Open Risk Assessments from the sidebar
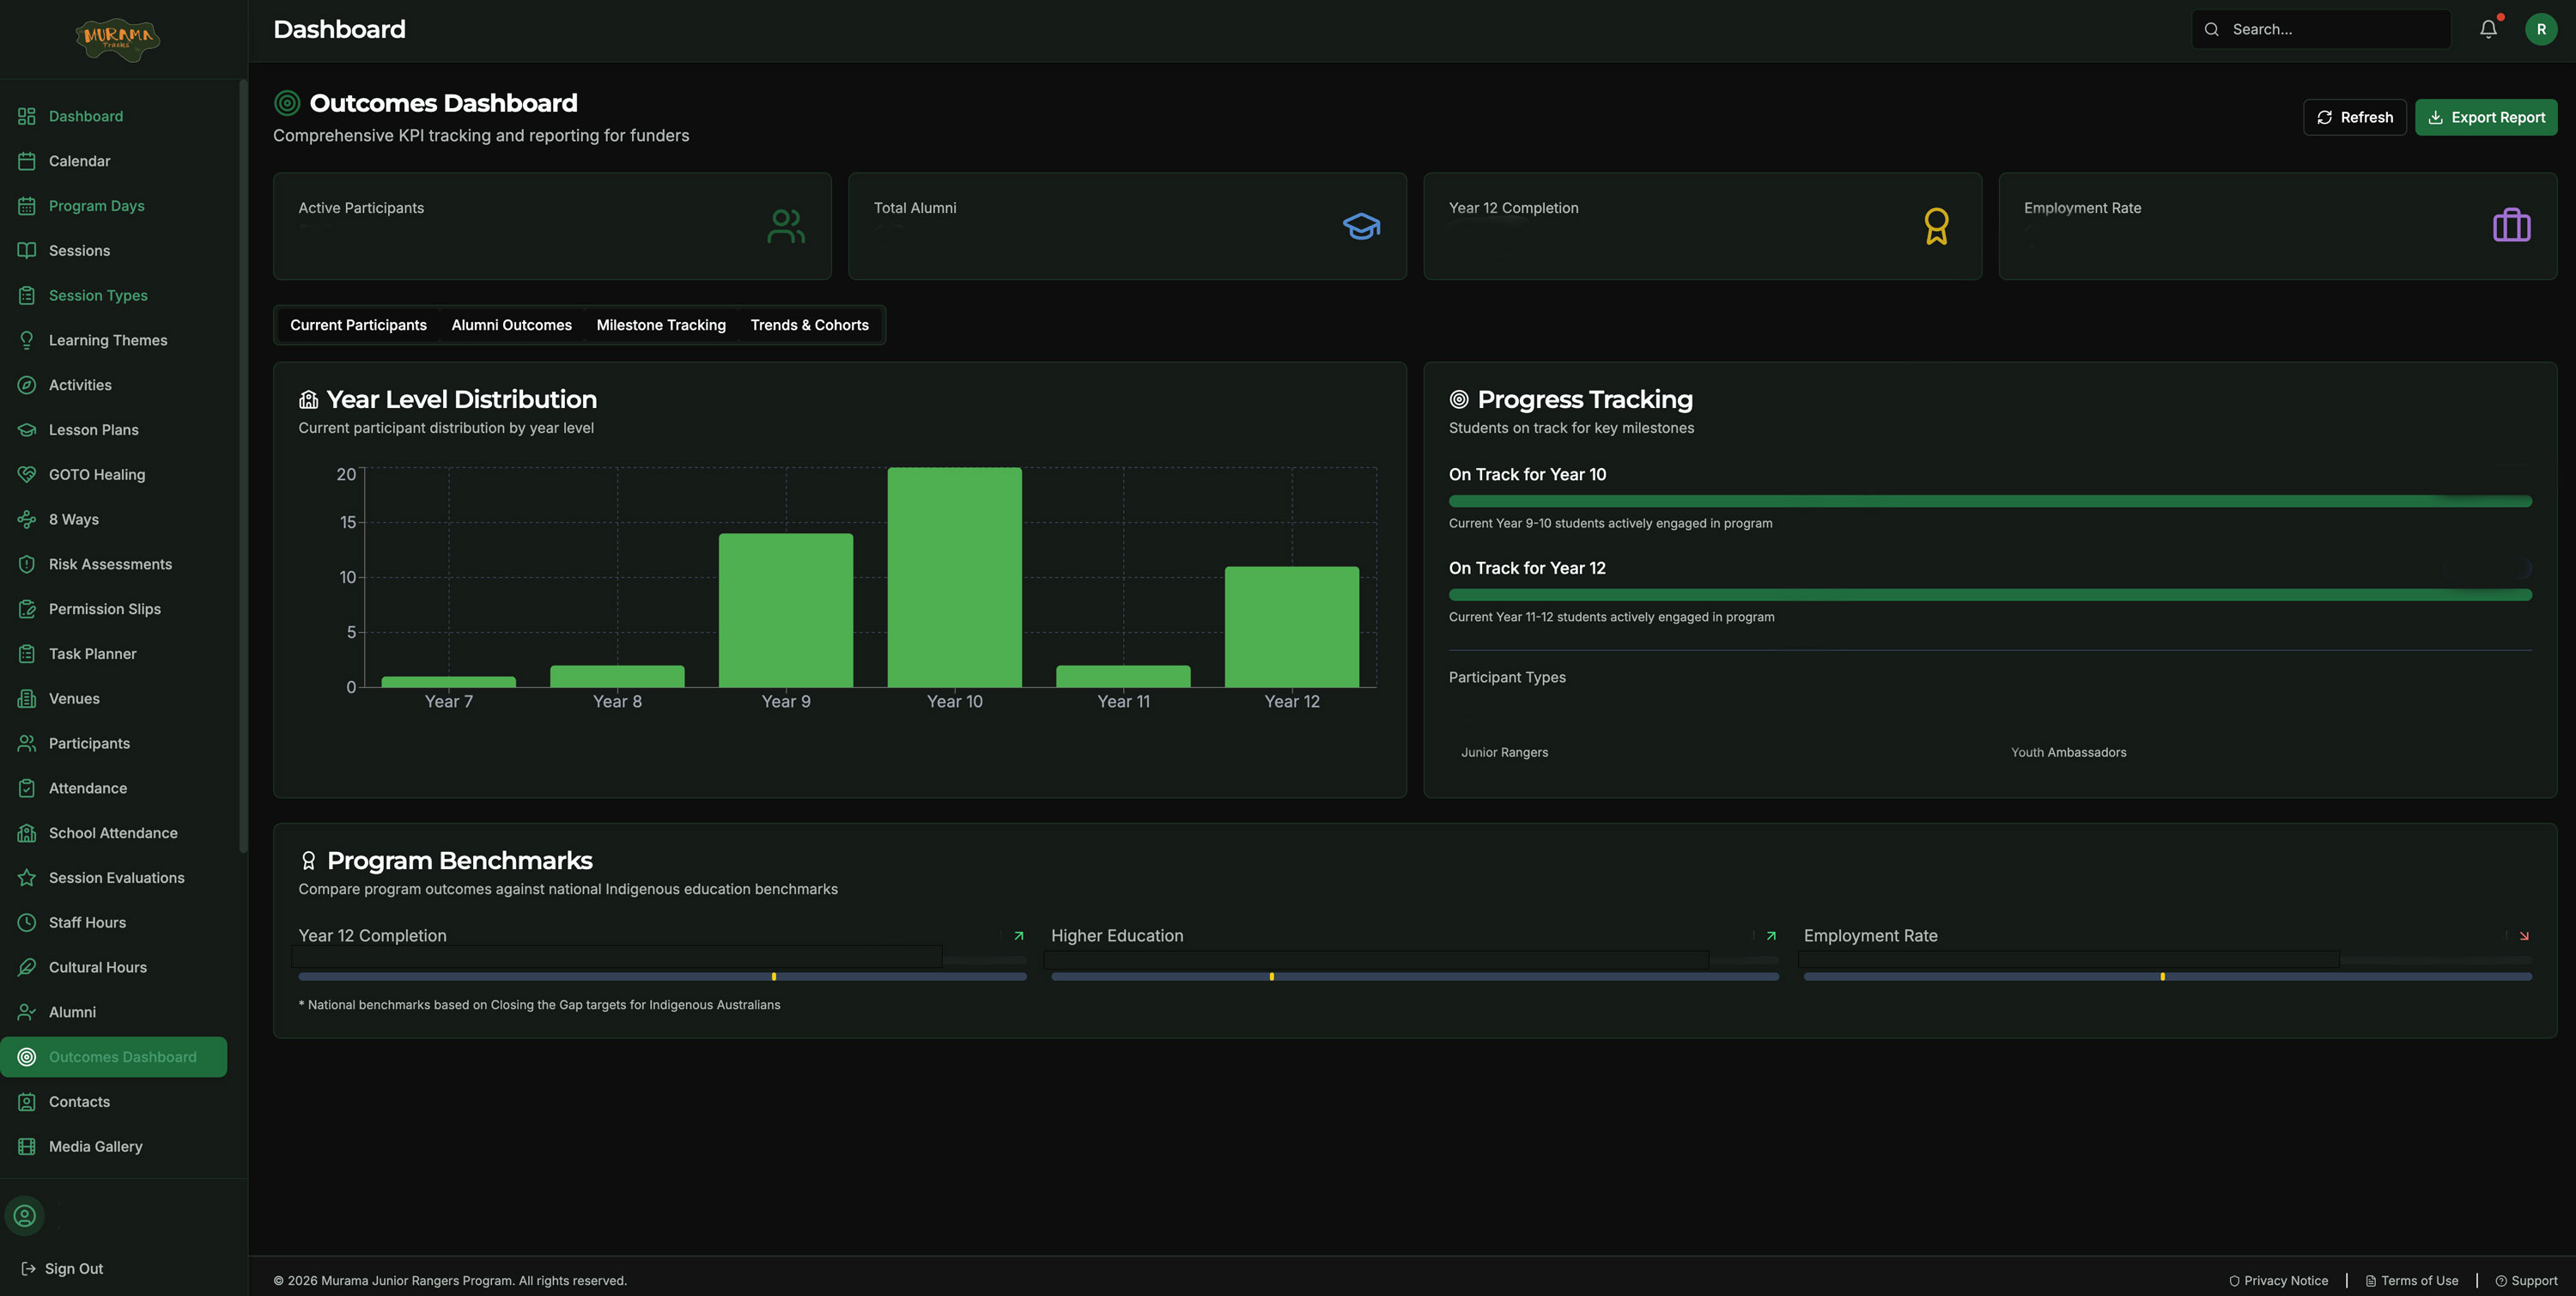Image resolution: width=2576 pixels, height=1296 pixels. coord(110,564)
